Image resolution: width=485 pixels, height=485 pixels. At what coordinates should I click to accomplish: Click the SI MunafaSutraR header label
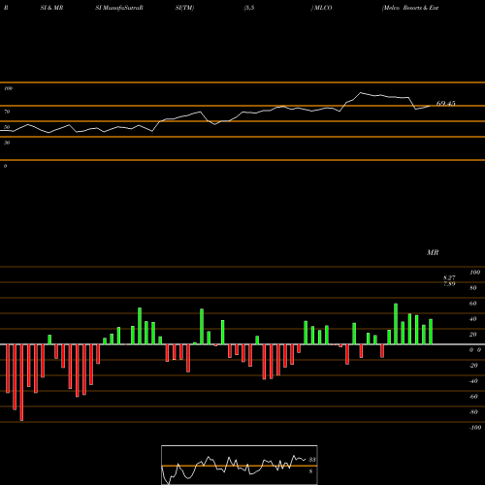(119, 8)
